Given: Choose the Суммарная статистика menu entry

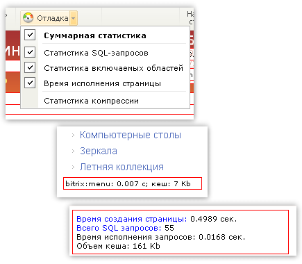Looking at the screenshot, I should [95, 35].
